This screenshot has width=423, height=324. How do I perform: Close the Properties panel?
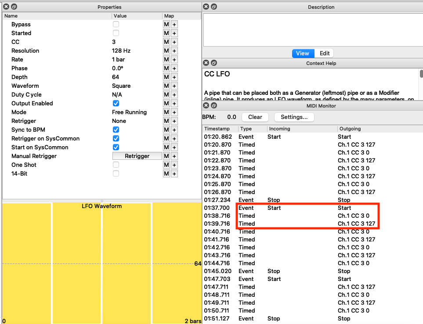[6, 7]
